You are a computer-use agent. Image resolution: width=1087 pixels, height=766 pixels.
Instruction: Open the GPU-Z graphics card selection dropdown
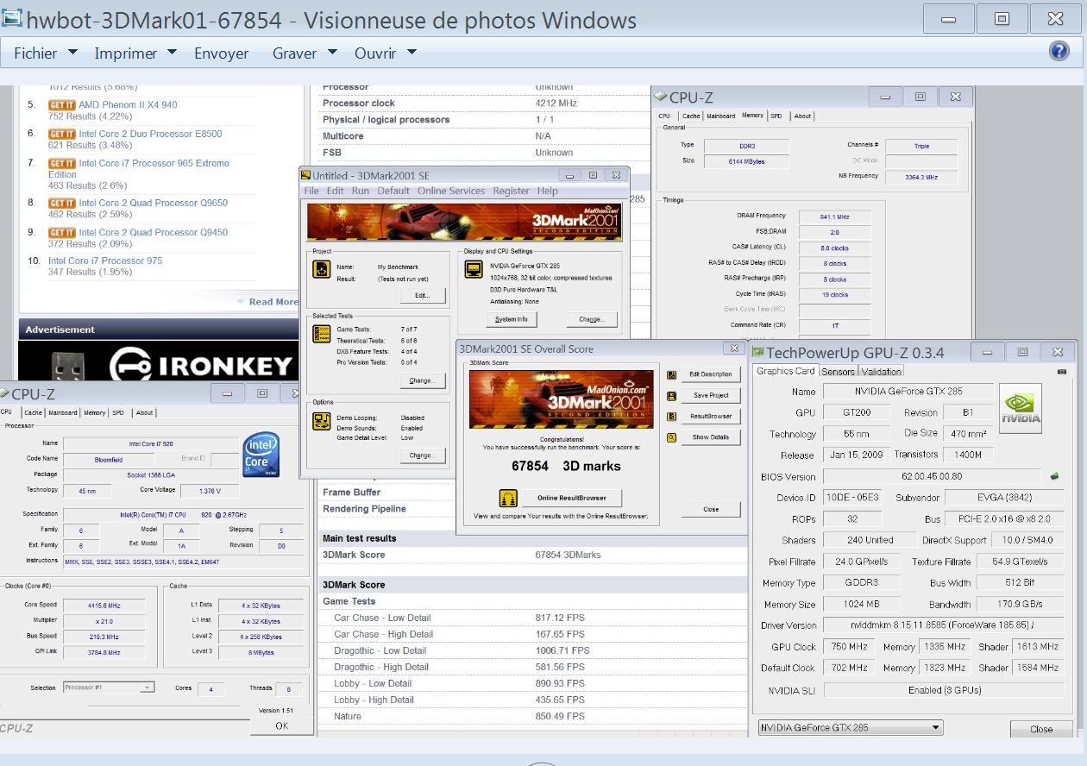[x=850, y=728]
